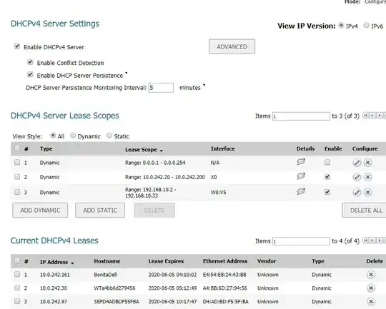Delete the BonitaDell lease

pyautogui.click(x=371, y=275)
